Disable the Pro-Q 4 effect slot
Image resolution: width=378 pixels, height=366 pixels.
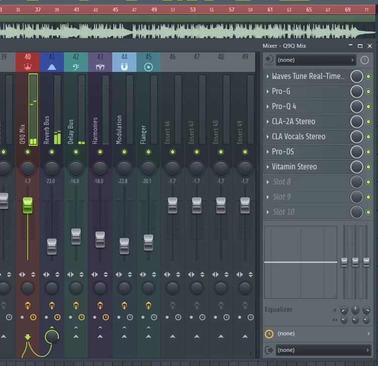368,107
